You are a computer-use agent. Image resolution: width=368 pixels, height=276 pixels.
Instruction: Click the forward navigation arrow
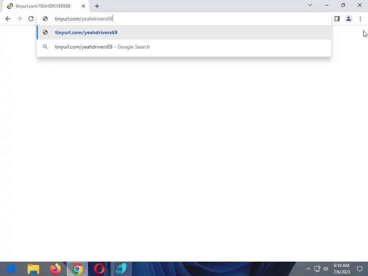coord(19,19)
